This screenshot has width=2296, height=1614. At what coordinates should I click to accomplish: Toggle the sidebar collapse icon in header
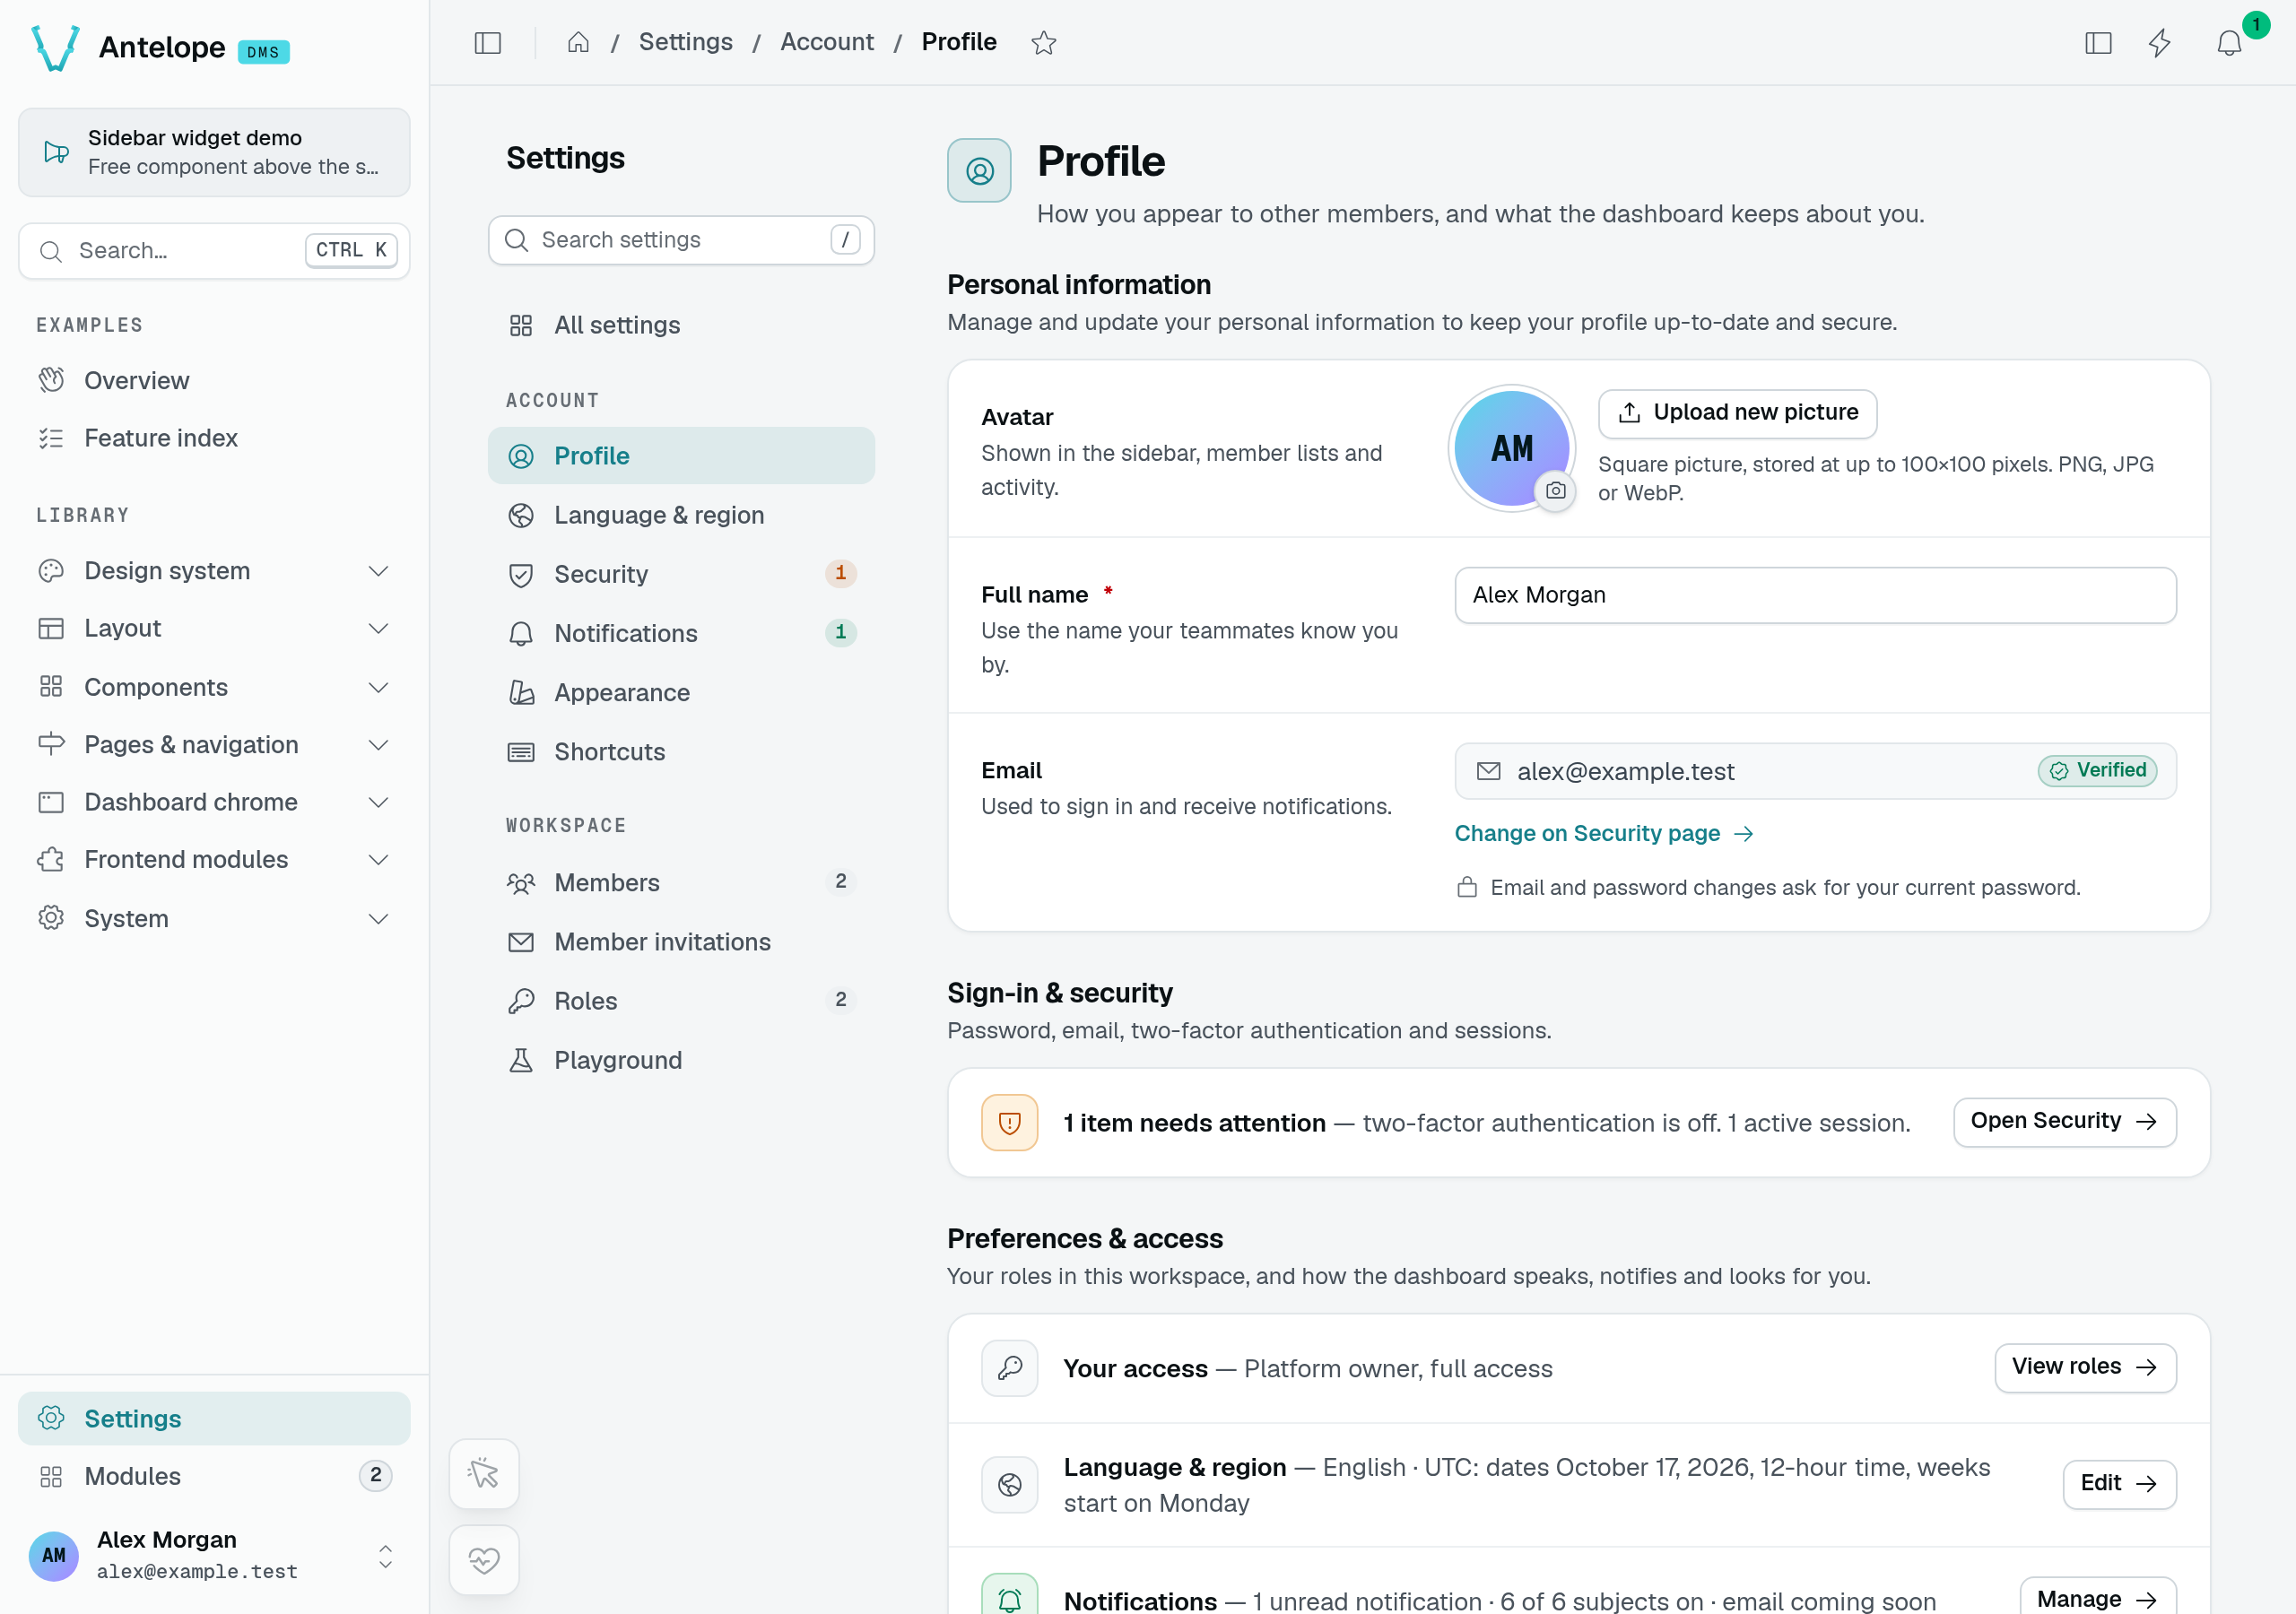click(x=487, y=42)
